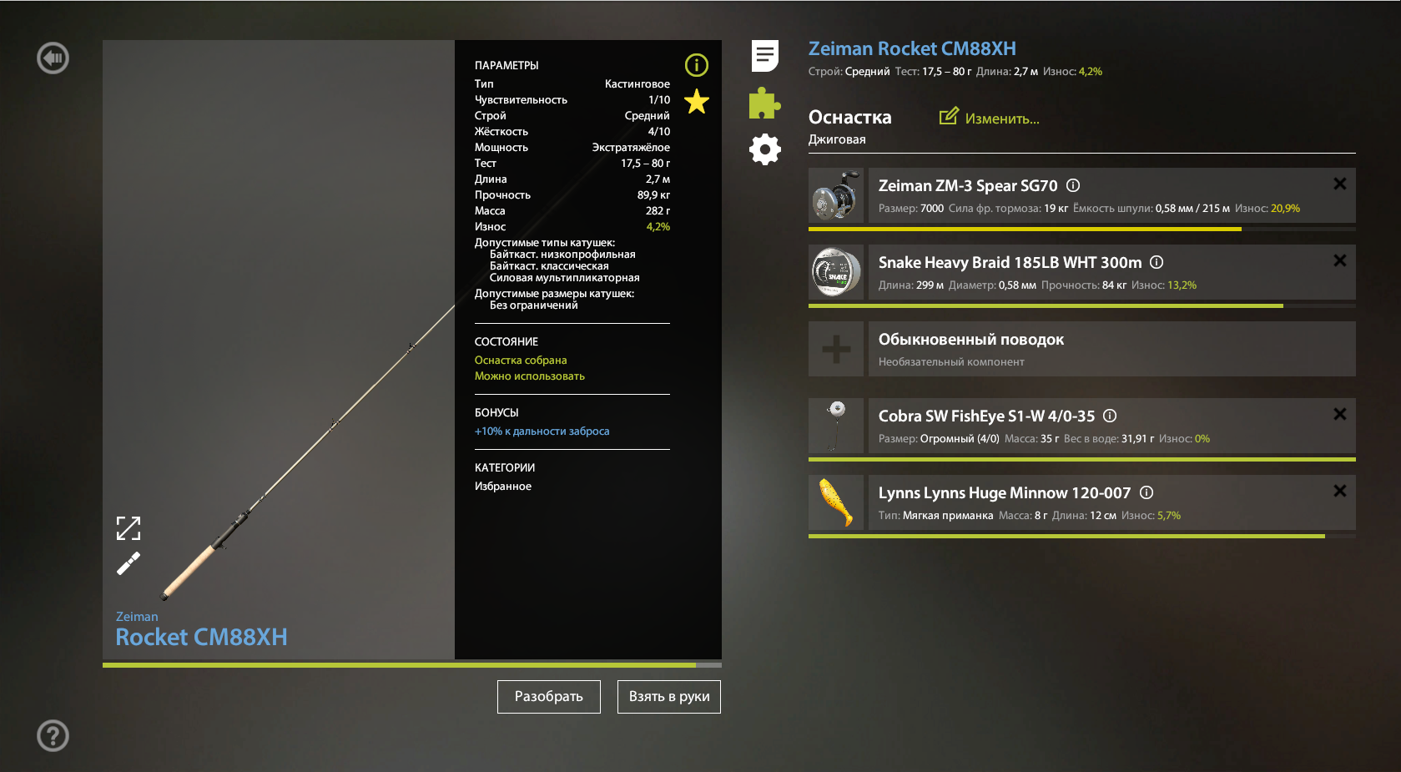Click the Разобрать button
The width and height of the screenshot is (1401, 772).
(549, 697)
